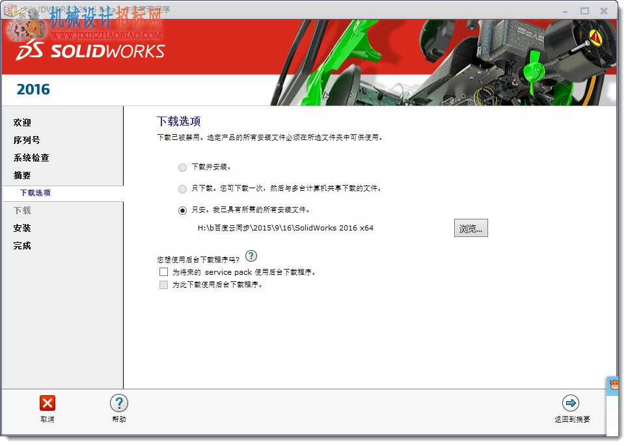Select the greyed '下载' step in sidebar
Viewport: 628px width, 446px height.
22,211
